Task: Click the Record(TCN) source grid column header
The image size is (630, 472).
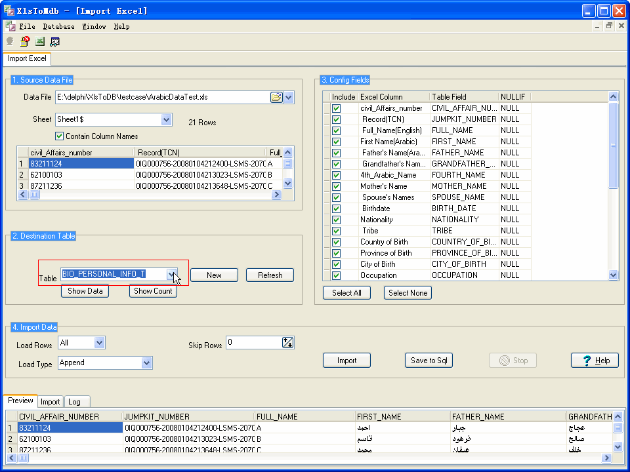Action: (199, 153)
